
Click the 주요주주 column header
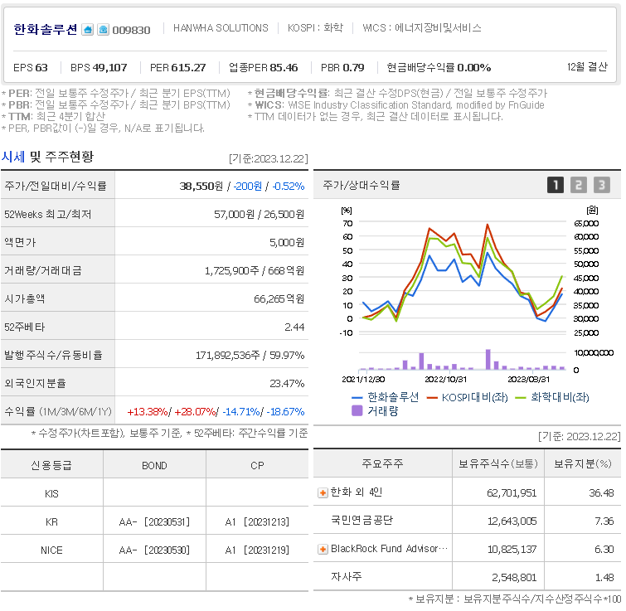[382, 463]
